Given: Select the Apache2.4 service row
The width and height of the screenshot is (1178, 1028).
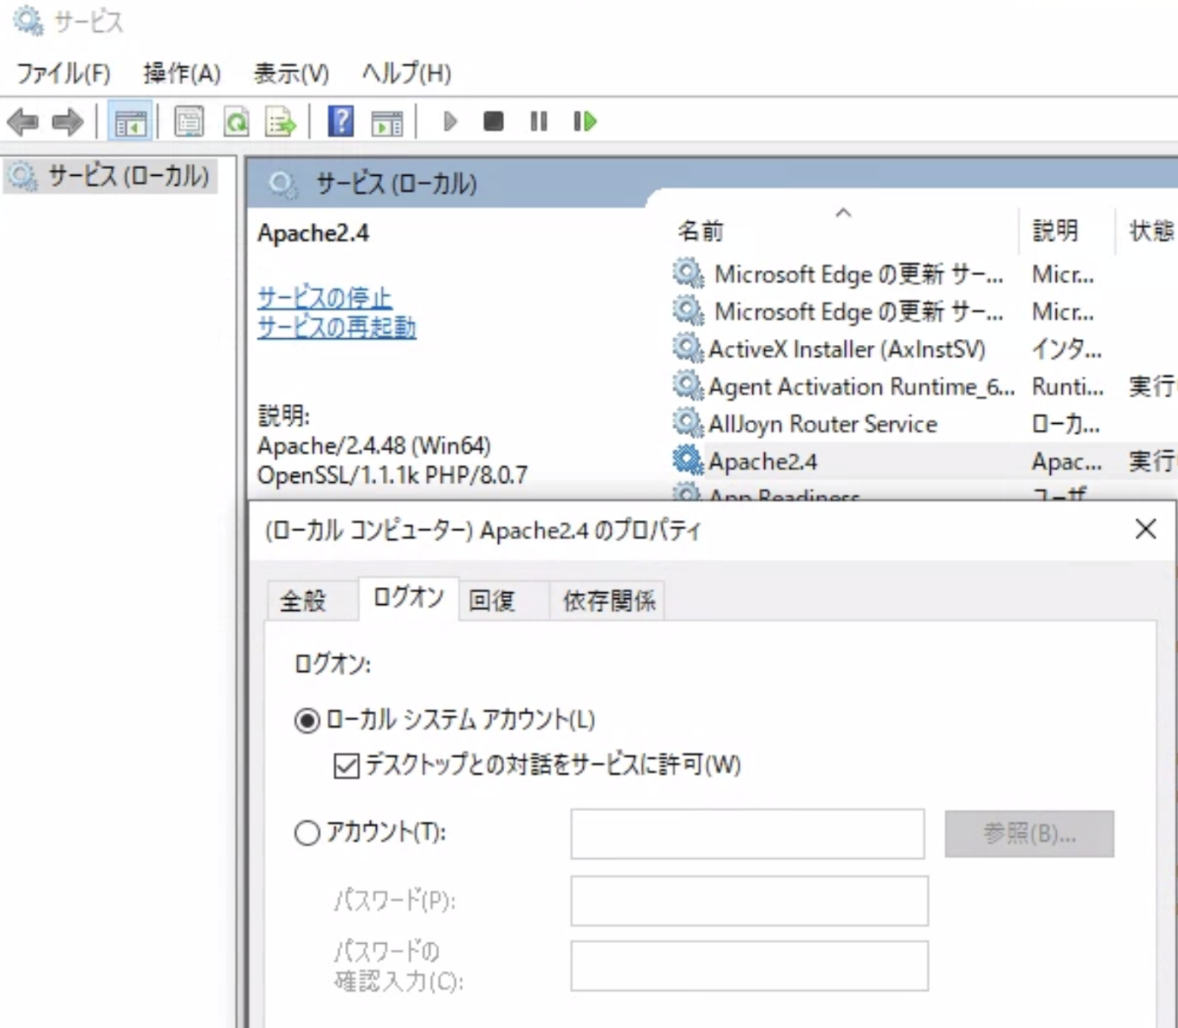Looking at the screenshot, I should pyautogui.click(x=925, y=461).
